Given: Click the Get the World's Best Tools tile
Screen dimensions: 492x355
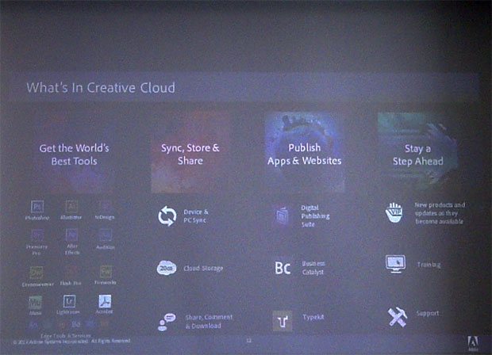Looking at the screenshot, I should point(75,154).
